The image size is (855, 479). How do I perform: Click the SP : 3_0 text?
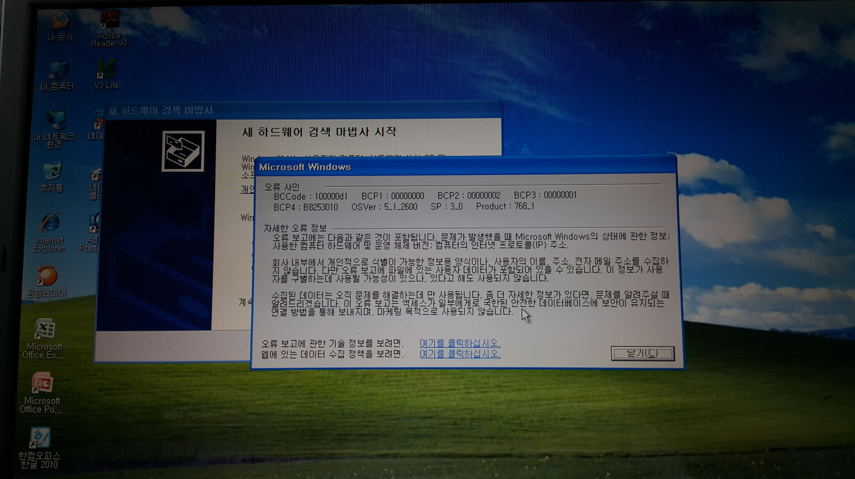point(446,207)
